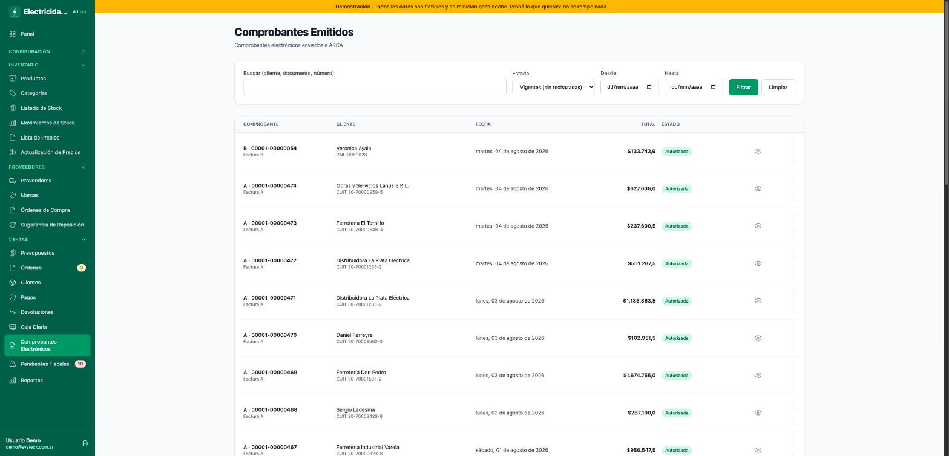This screenshot has width=949, height=456.
Task: Click the page vertical scrollbar
Action: click(x=947, y=93)
